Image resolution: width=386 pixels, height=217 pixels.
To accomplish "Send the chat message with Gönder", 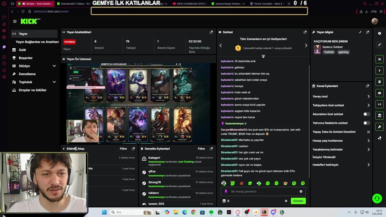I will coord(298,201).
